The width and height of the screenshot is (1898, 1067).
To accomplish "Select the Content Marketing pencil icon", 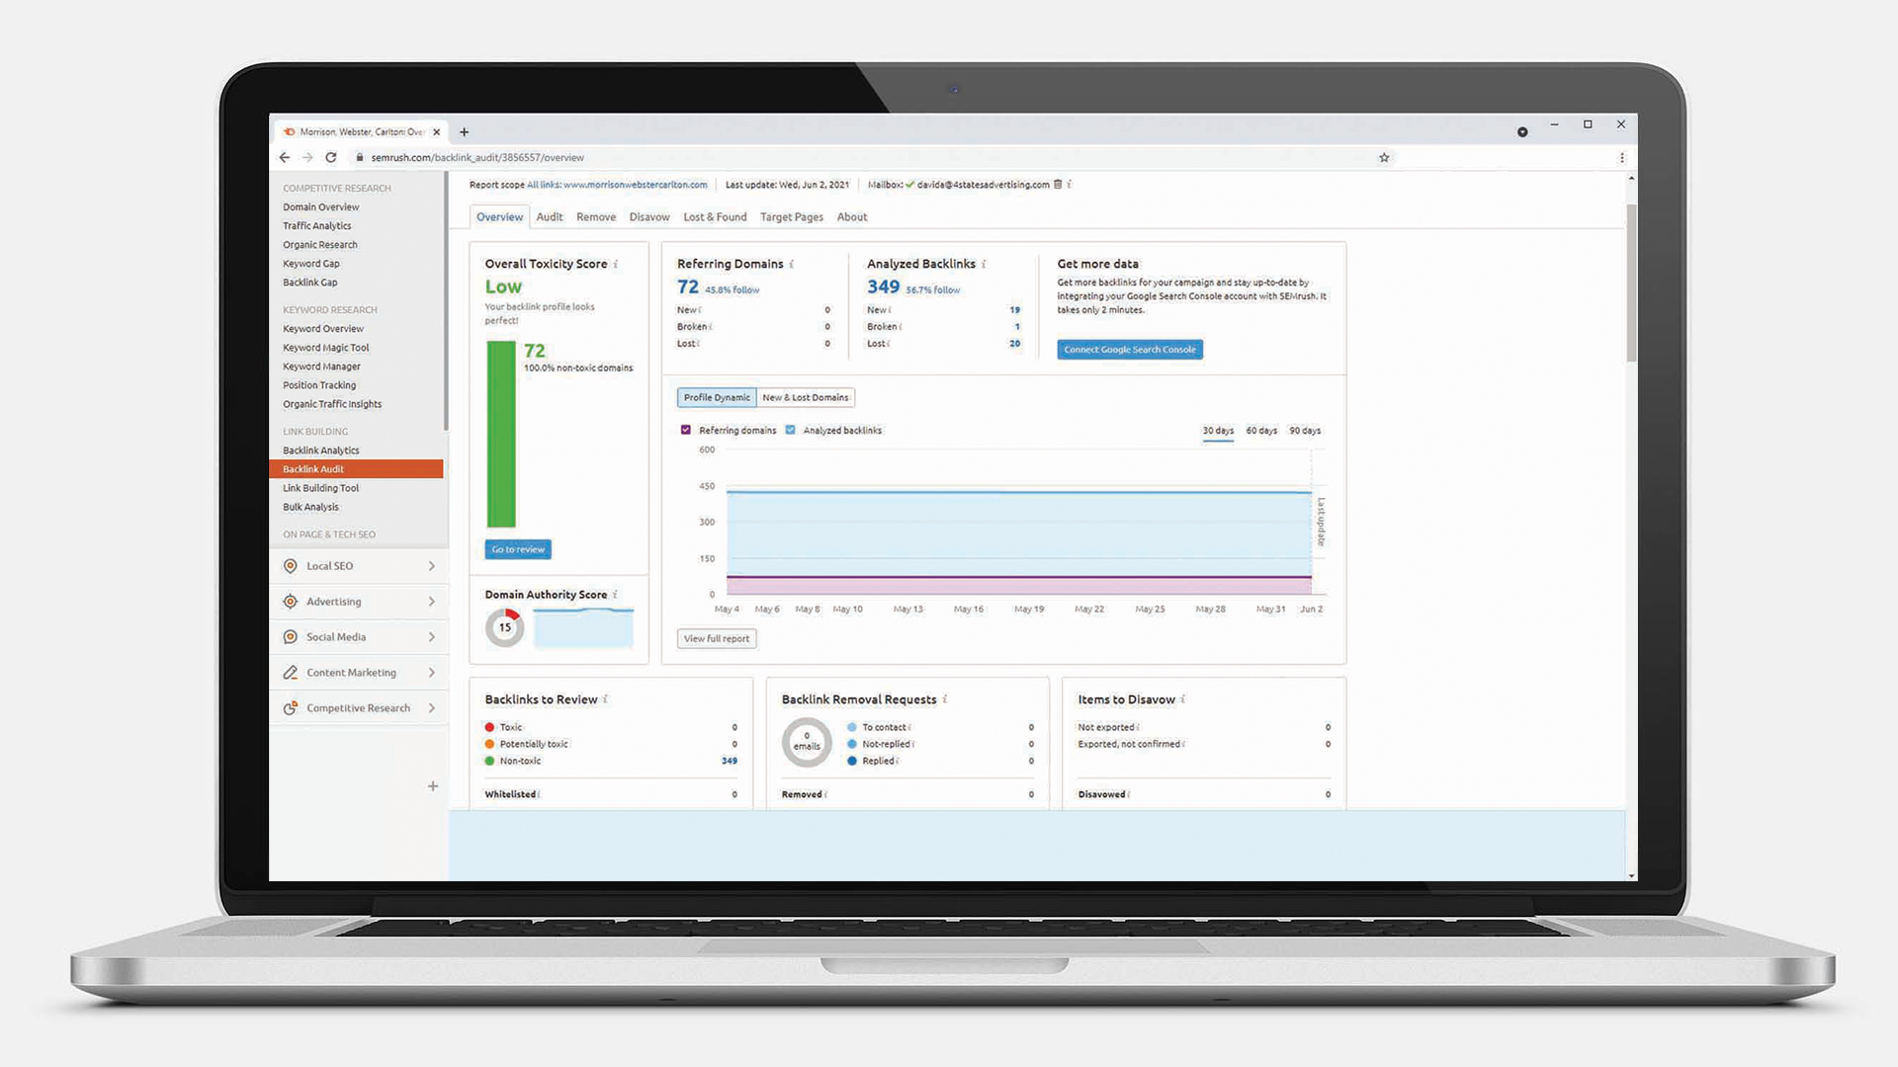I will click(289, 672).
